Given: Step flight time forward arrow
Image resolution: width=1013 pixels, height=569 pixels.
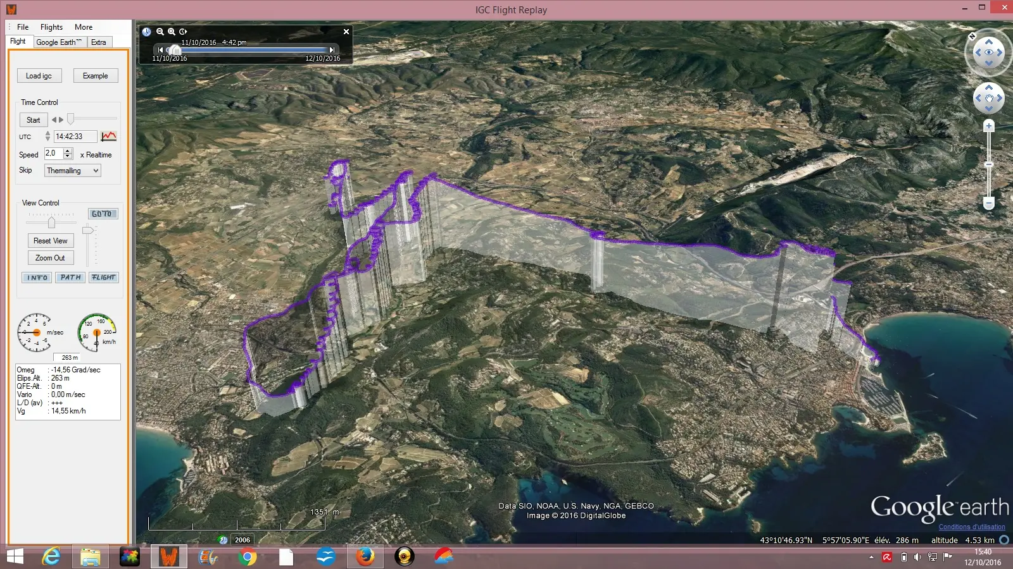Looking at the screenshot, I should point(61,119).
